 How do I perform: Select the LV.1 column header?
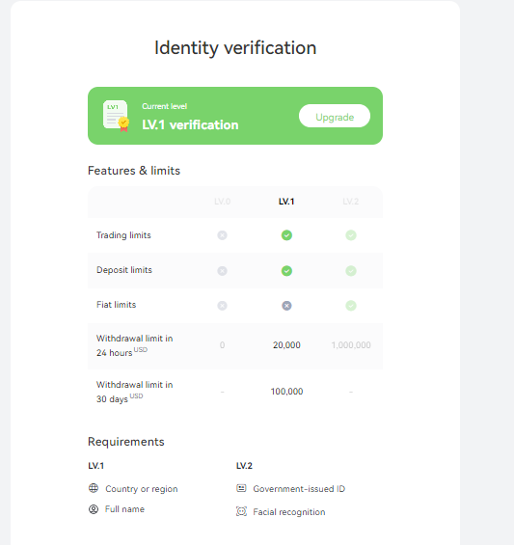click(x=286, y=202)
